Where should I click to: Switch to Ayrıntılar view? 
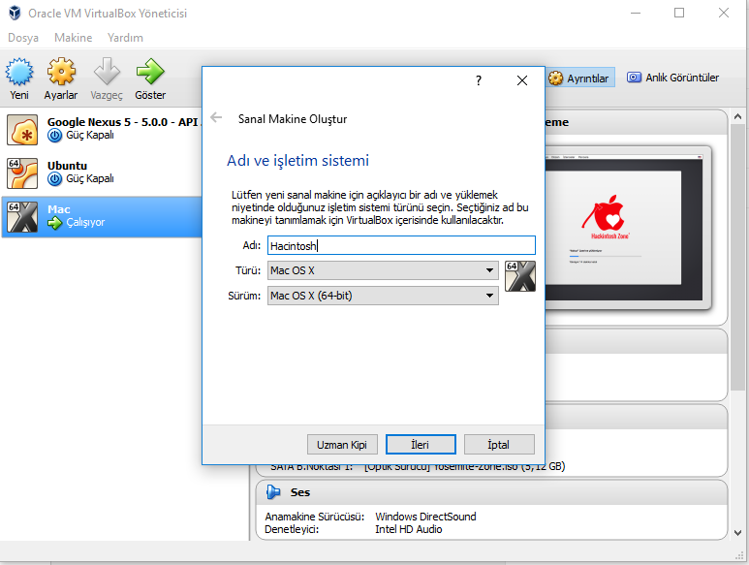pyautogui.click(x=579, y=78)
